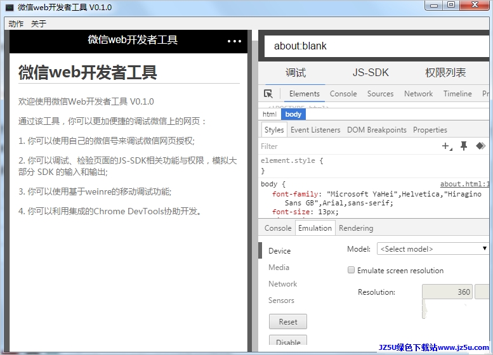Screen dimensions: 493x355
Task: Click the Reset emulation button
Action: (288, 321)
